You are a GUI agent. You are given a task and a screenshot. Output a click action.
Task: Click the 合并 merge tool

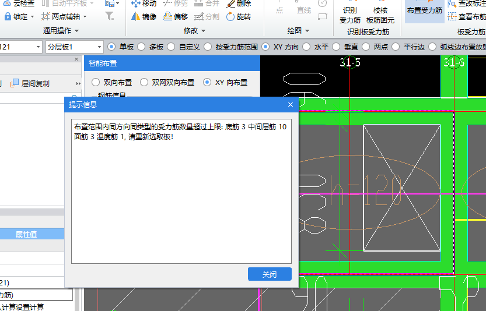(207, 3)
